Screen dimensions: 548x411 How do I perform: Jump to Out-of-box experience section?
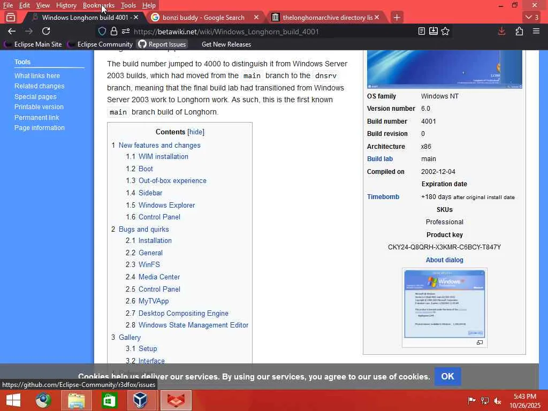(172, 181)
